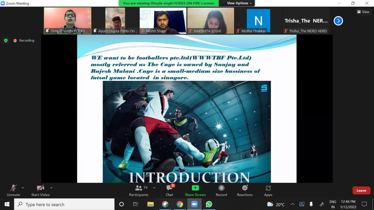The width and height of the screenshot is (374, 210).
Task: Click the Windows search box
Action: (x=64, y=204)
